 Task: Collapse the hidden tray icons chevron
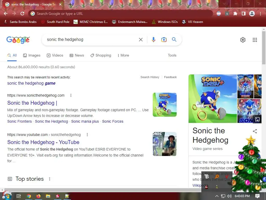tap(217, 196)
